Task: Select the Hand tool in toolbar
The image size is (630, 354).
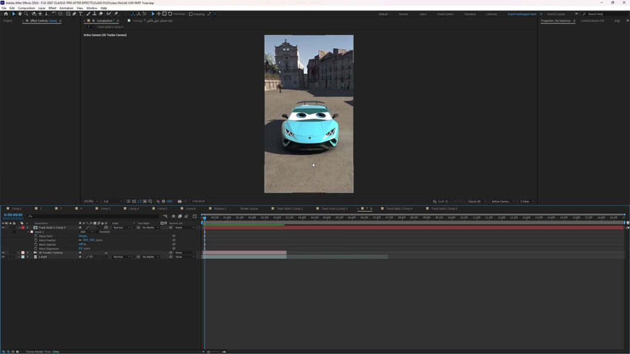Action: (20, 14)
